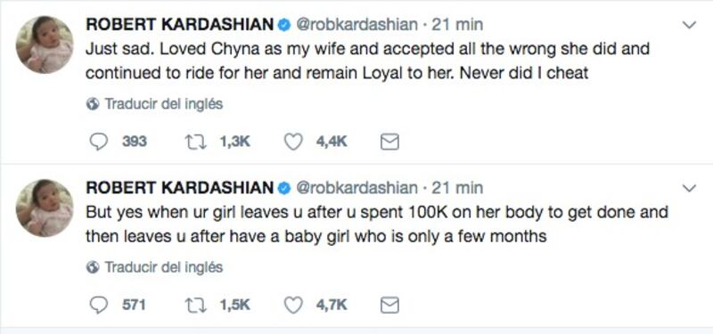Click the envelope icon on second tweet
The image size is (713, 334).
[x=389, y=305]
